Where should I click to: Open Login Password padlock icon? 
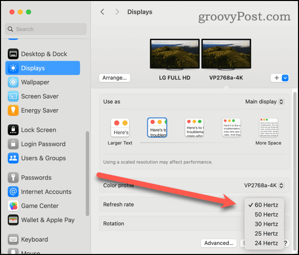(13, 144)
